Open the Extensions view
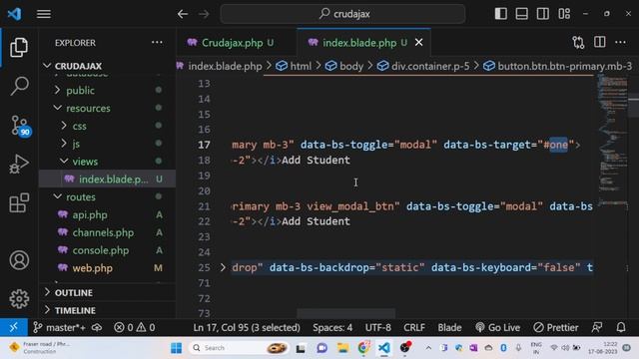The image size is (639, 359). (x=19, y=202)
